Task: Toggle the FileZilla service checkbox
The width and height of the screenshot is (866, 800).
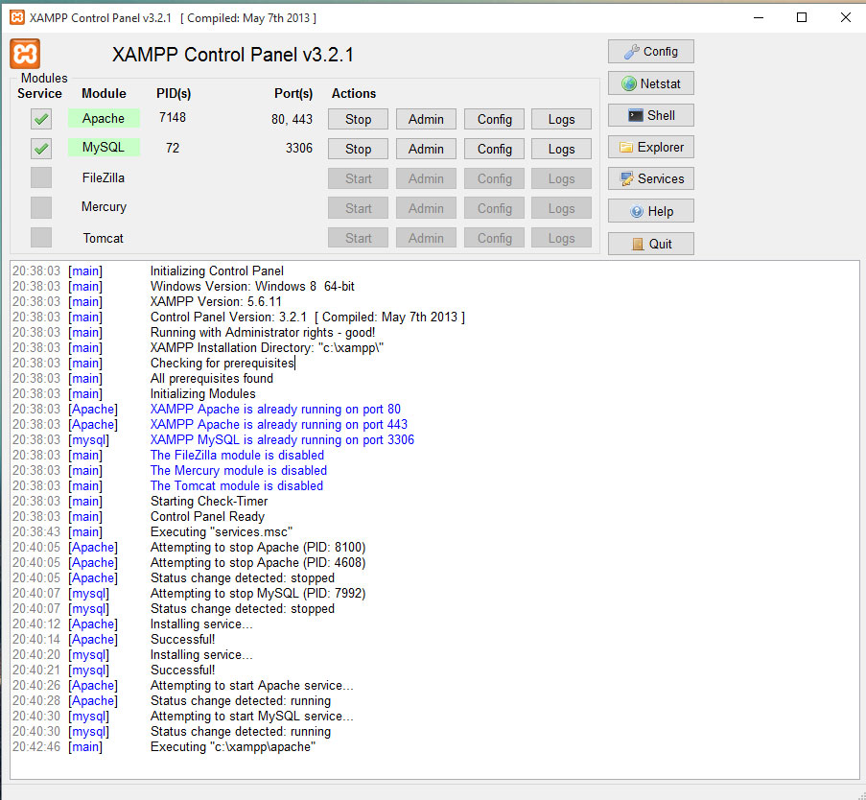Action: [x=41, y=177]
